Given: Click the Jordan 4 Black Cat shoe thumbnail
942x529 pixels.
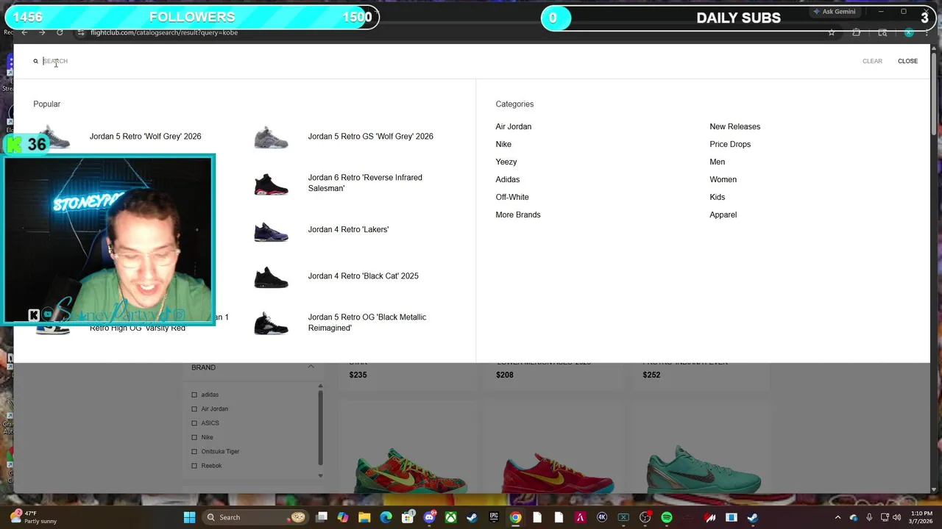Looking at the screenshot, I should coord(271,277).
